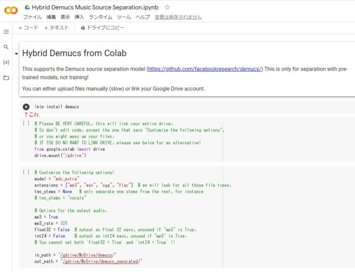The width and height of the screenshot is (355, 272).
Task: Click the from google.colab import drive line
Action: coord(70,149)
